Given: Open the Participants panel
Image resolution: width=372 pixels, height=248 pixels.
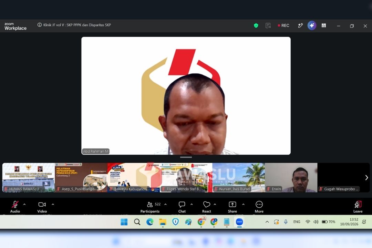Looking at the screenshot, I should [x=150, y=207].
